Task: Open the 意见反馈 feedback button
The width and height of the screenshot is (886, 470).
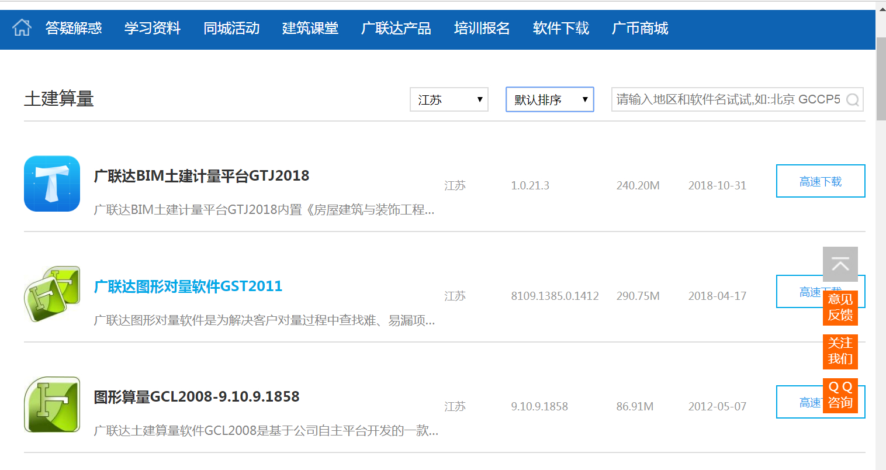Action: (x=840, y=307)
